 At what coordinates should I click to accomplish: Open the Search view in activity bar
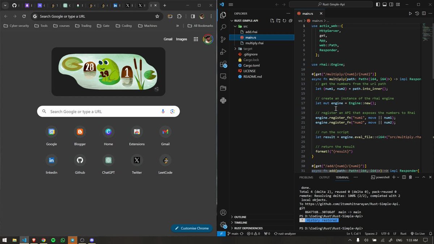[x=223, y=27]
